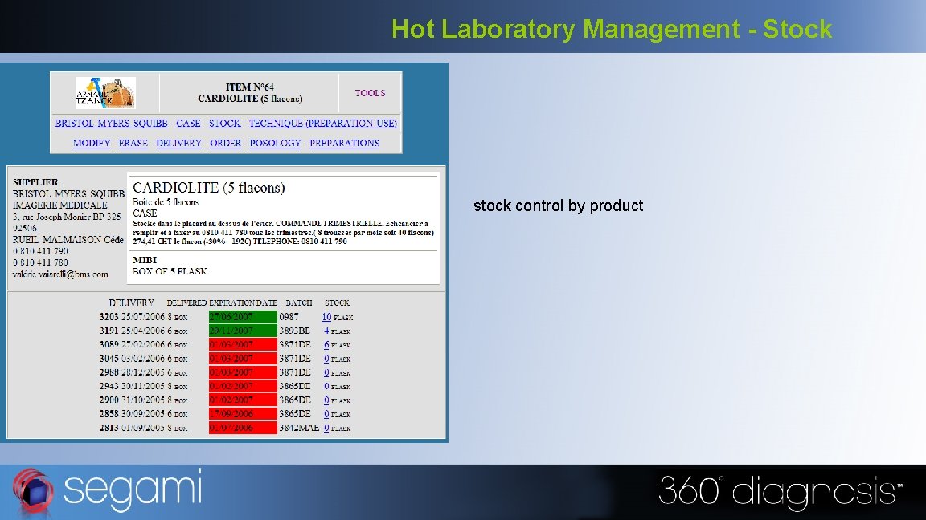
Task: Click batch number 0987
Action: (x=289, y=317)
